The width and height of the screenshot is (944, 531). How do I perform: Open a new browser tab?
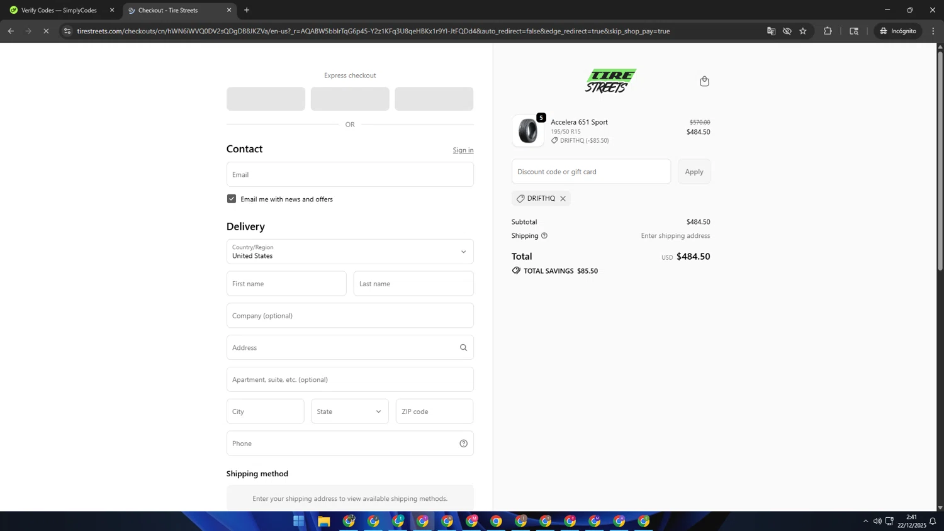[247, 10]
